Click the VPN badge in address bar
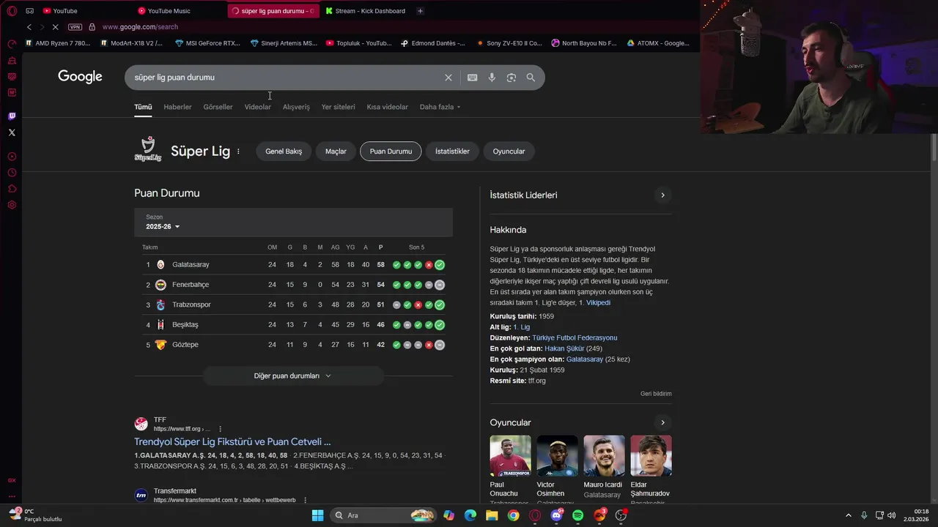This screenshot has width=938, height=527. (75, 27)
